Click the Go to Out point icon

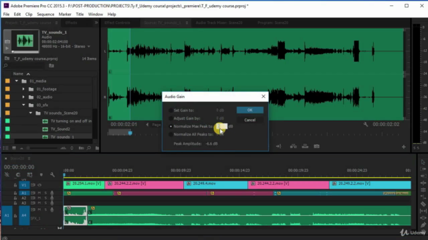coord(278,147)
